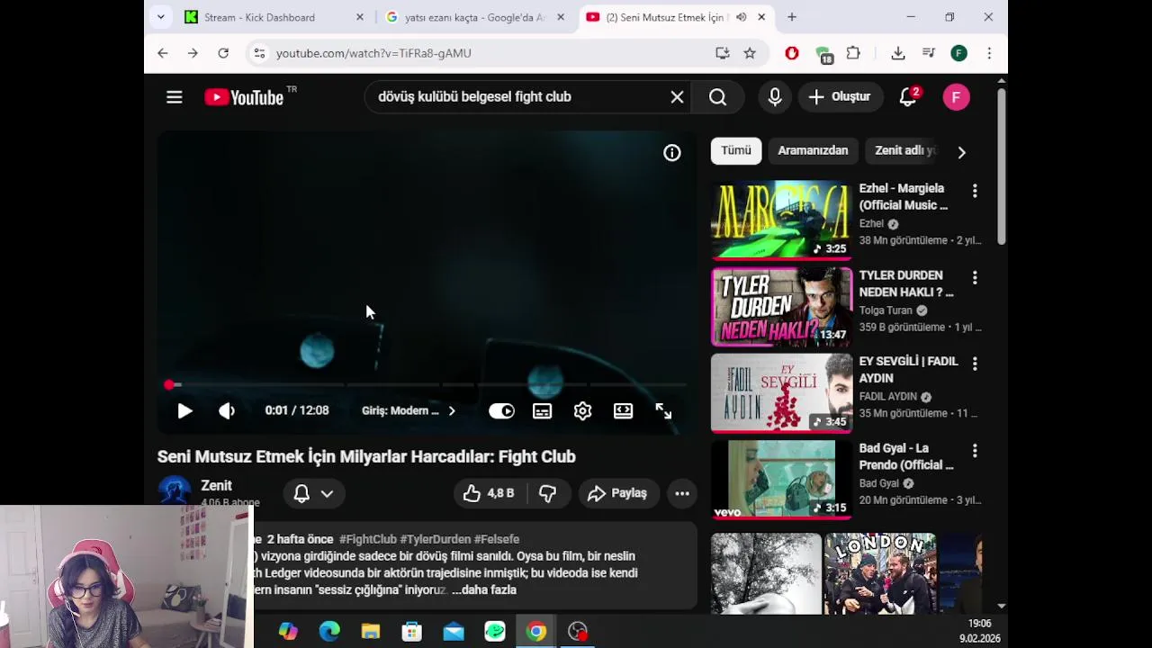Open options for Bad Gyal video

pos(974,450)
